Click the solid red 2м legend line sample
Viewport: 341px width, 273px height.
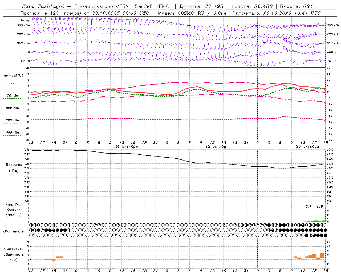12,86
